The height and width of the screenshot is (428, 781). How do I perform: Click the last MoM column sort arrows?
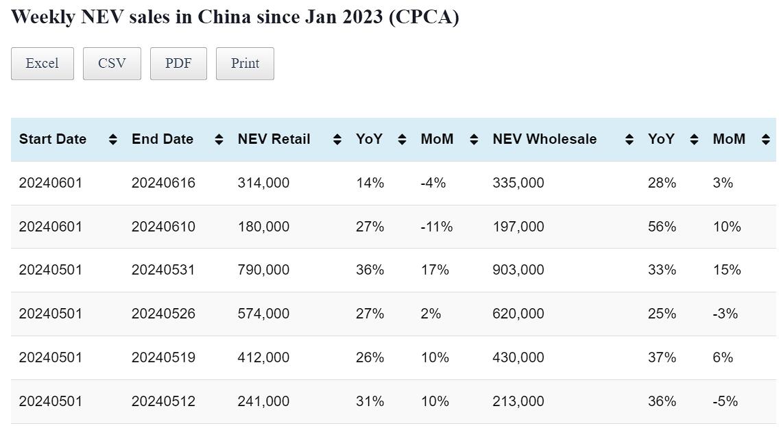[x=766, y=140]
